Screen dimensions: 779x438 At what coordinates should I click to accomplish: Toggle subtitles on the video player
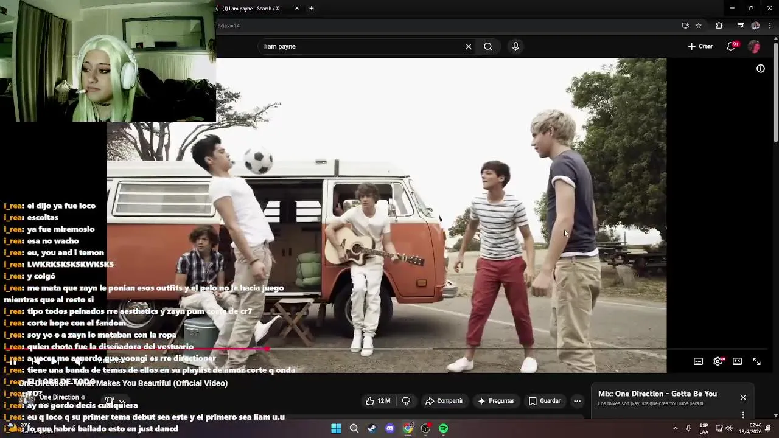tap(698, 361)
